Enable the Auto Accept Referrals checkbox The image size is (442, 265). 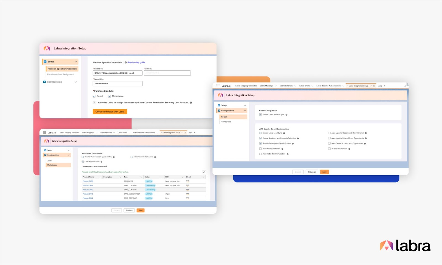[260, 149]
